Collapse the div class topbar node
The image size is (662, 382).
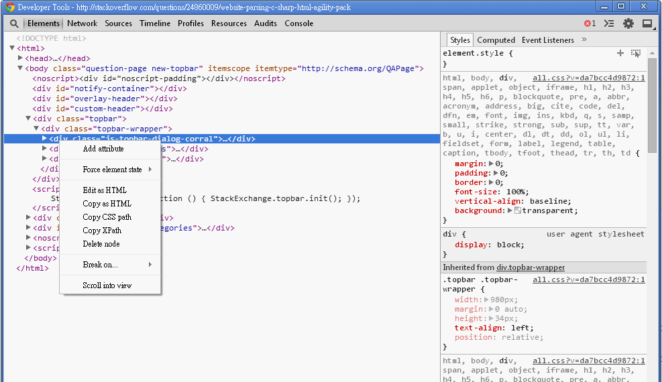point(28,119)
